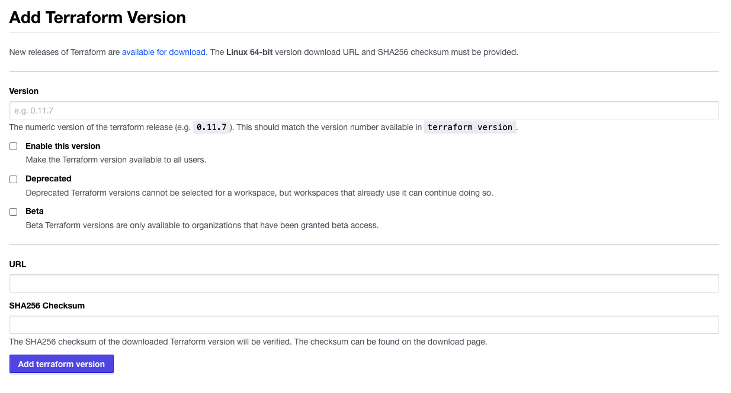Click the "Beta" label text
Screen dimensions: 731x393
35,211
